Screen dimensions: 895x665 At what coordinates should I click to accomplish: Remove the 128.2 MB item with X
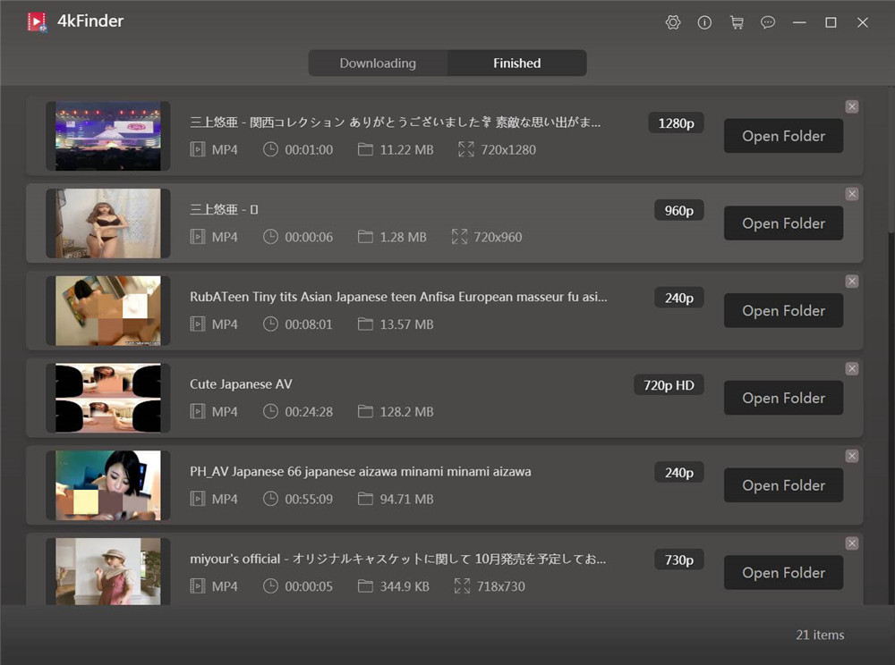tap(851, 368)
